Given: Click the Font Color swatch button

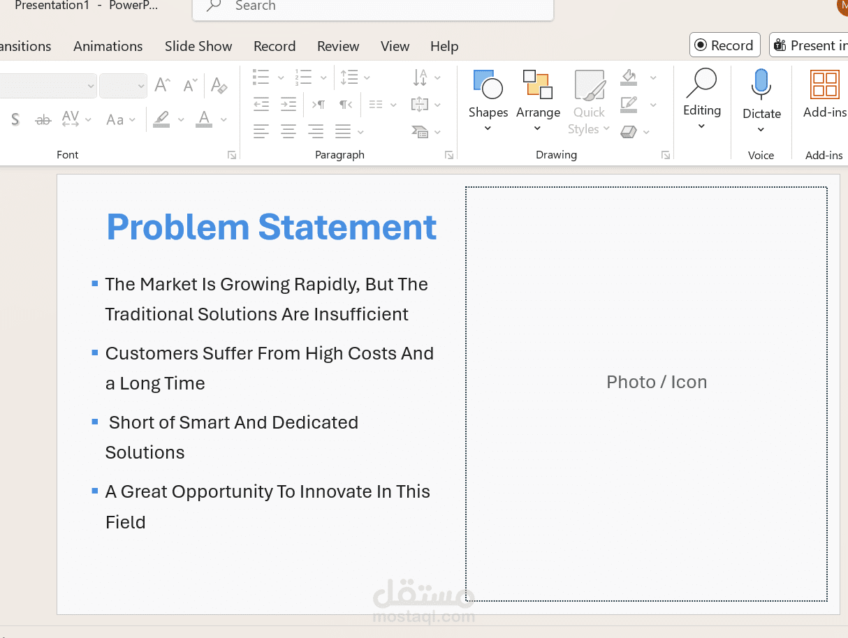Looking at the screenshot, I should pyautogui.click(x=204, y=119).
